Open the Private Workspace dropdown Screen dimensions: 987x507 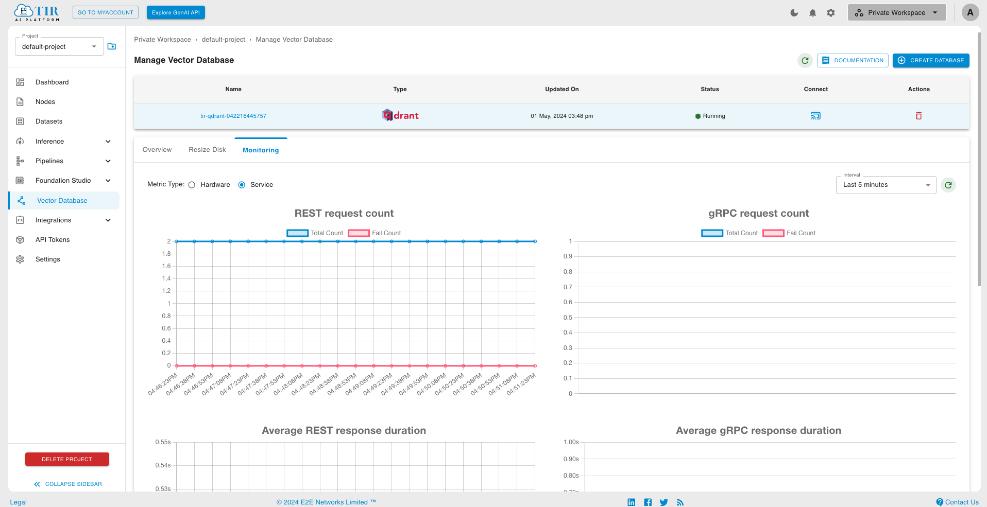(x=896, y=13)
